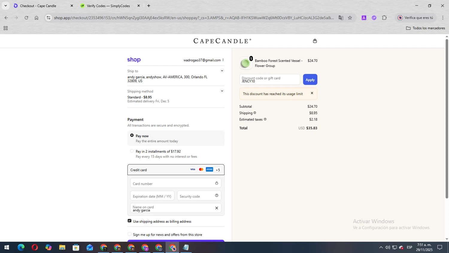Reload the page
This screenshot has width=449, height=253.
click(x=26, y=18)
